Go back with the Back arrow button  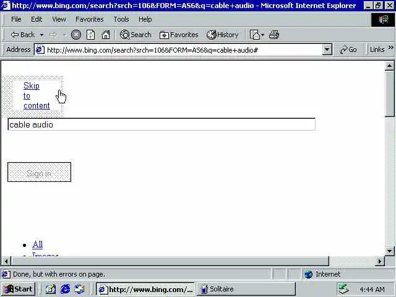click(22, 35)
